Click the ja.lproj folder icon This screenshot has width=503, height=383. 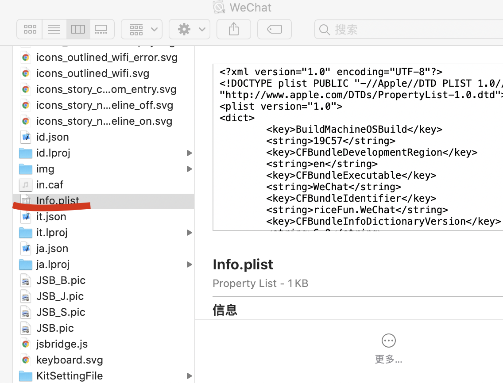point(26,264)
